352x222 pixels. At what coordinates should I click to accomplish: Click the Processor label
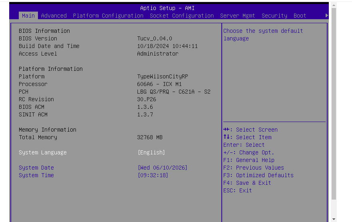33,84
